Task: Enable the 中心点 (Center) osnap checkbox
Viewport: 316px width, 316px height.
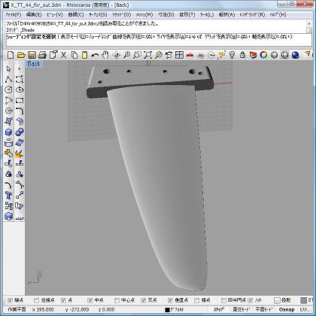Action: 117,300
